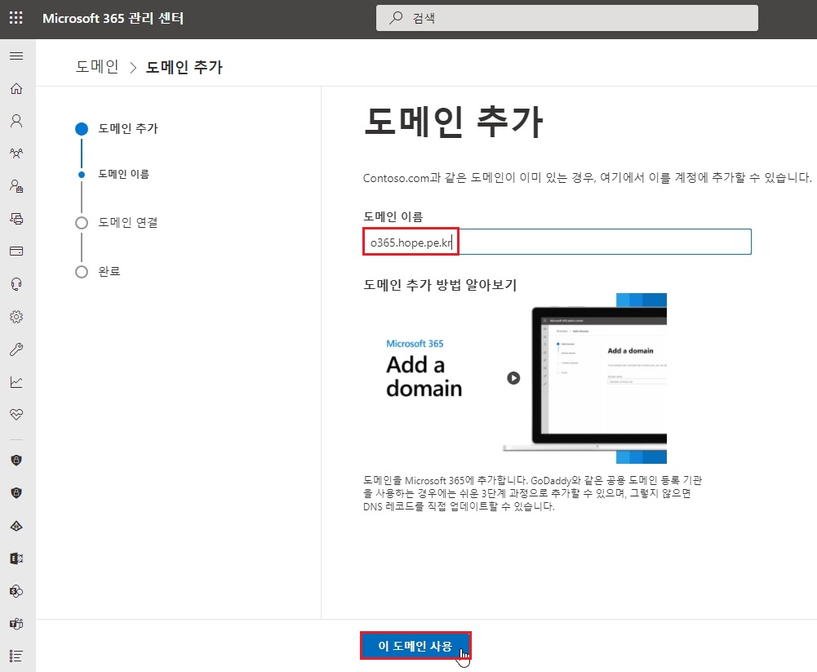
Task: Open SharePoint admin center icon
Action: (x=16, y=591)
